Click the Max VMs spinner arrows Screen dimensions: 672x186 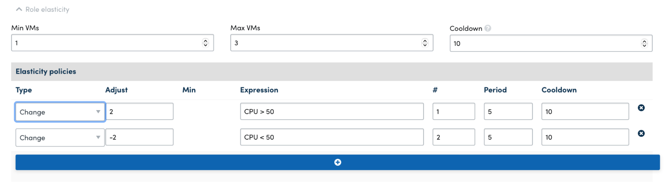pos(425,43)
